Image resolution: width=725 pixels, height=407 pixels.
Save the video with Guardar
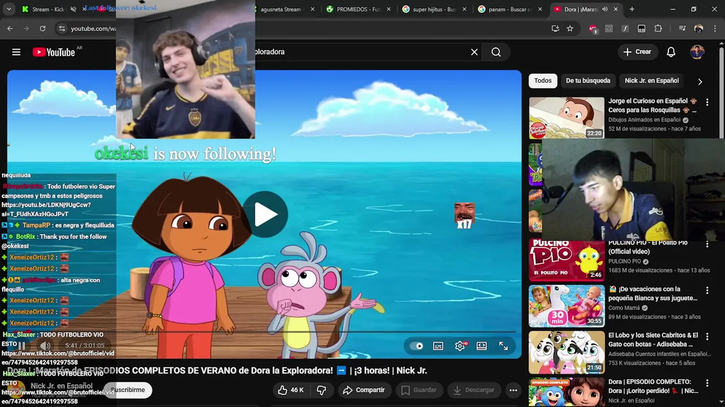pos(419,390)
